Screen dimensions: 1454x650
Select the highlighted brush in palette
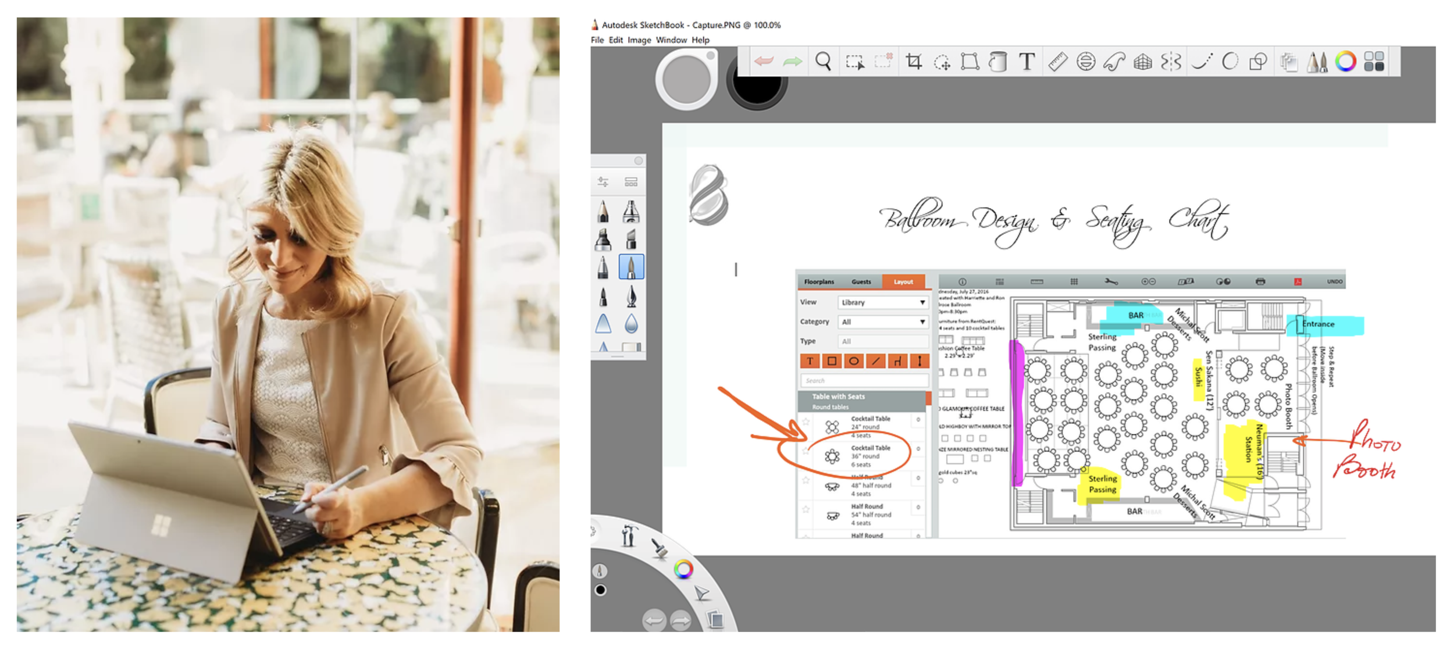631,267
